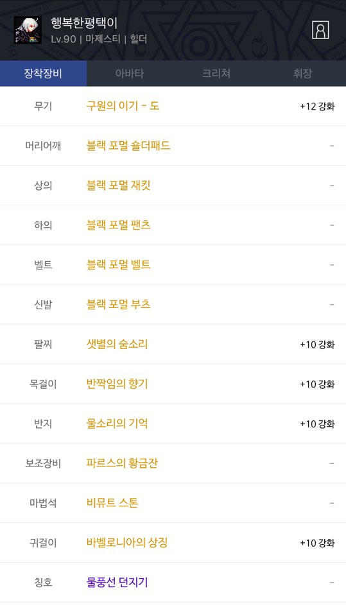Open the character profile icon in the header
The height and width of the screenshot is (616, 346).
[x=320, y=30]
